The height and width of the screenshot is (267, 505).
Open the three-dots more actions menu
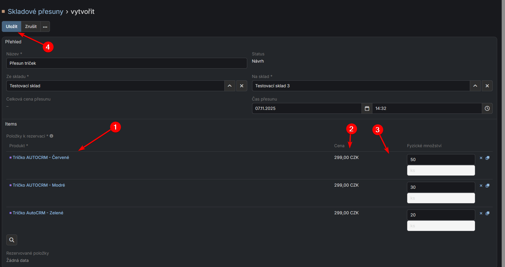(x=45, y=27)
